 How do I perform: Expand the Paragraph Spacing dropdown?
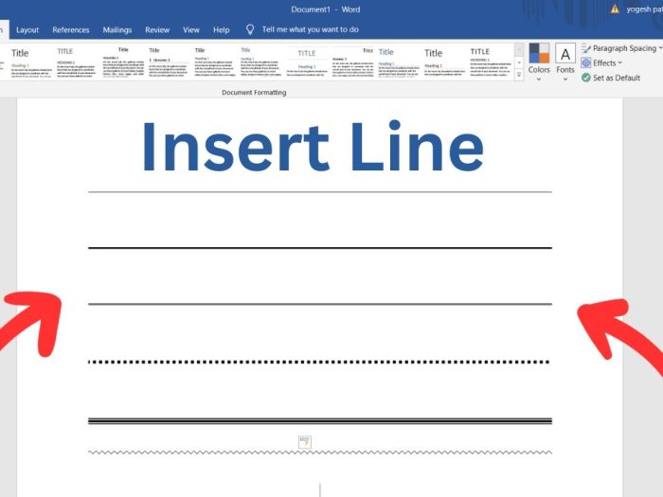[x=621, y=48]
